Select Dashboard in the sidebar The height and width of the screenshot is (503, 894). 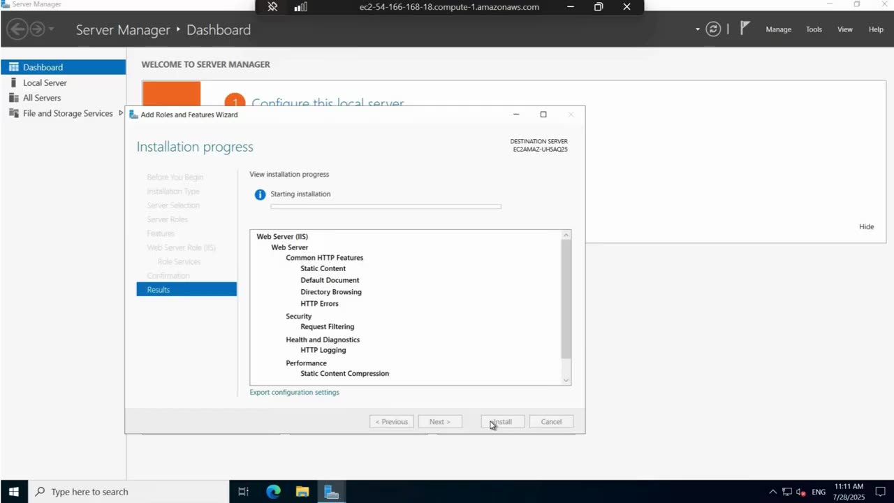coord(63,67)
